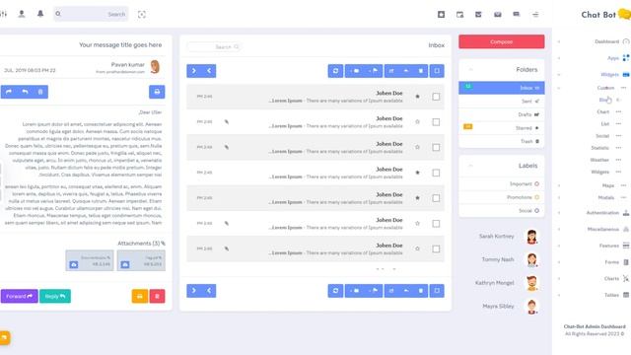Open the folder dropdown in the bottom toolbar
The width and height of the screenshot is (631, 355).
(355, 291)
